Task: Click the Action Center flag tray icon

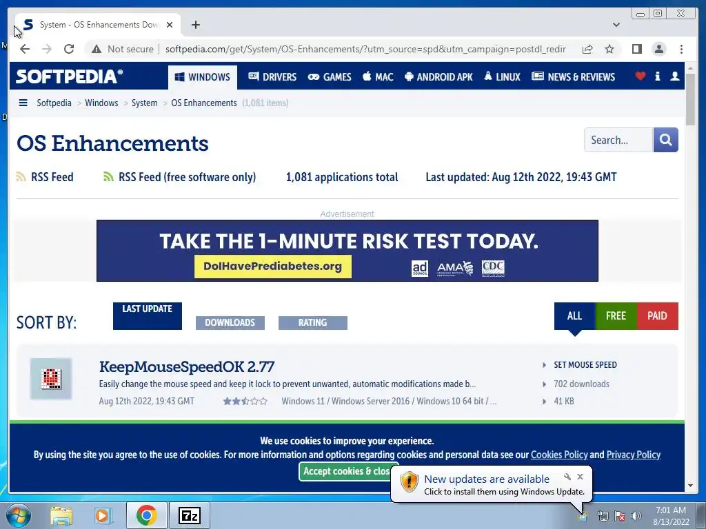Action: (x=620, y=516)
